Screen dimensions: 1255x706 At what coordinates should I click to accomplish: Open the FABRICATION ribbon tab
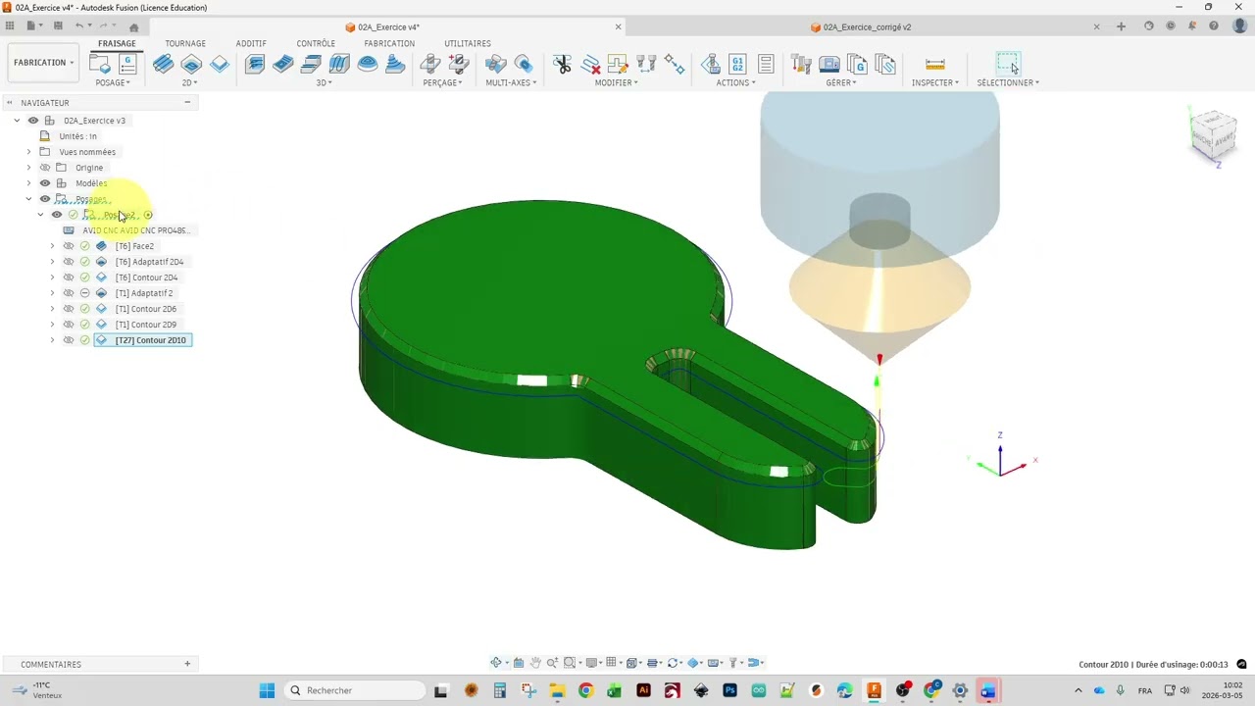[x=389, y=43]
